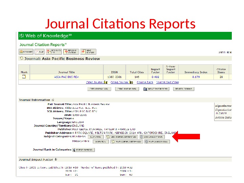Click the Journal Citation Reports heading

tap(43, 45)
